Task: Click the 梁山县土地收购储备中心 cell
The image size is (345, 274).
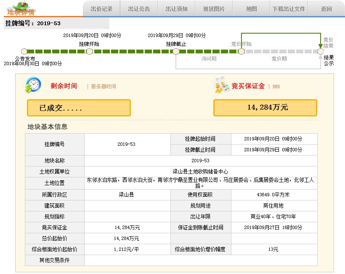Action: 200,171
